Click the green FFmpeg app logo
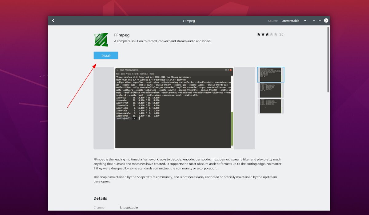Viewport: 369px width, 215px height. coord(101,39)
